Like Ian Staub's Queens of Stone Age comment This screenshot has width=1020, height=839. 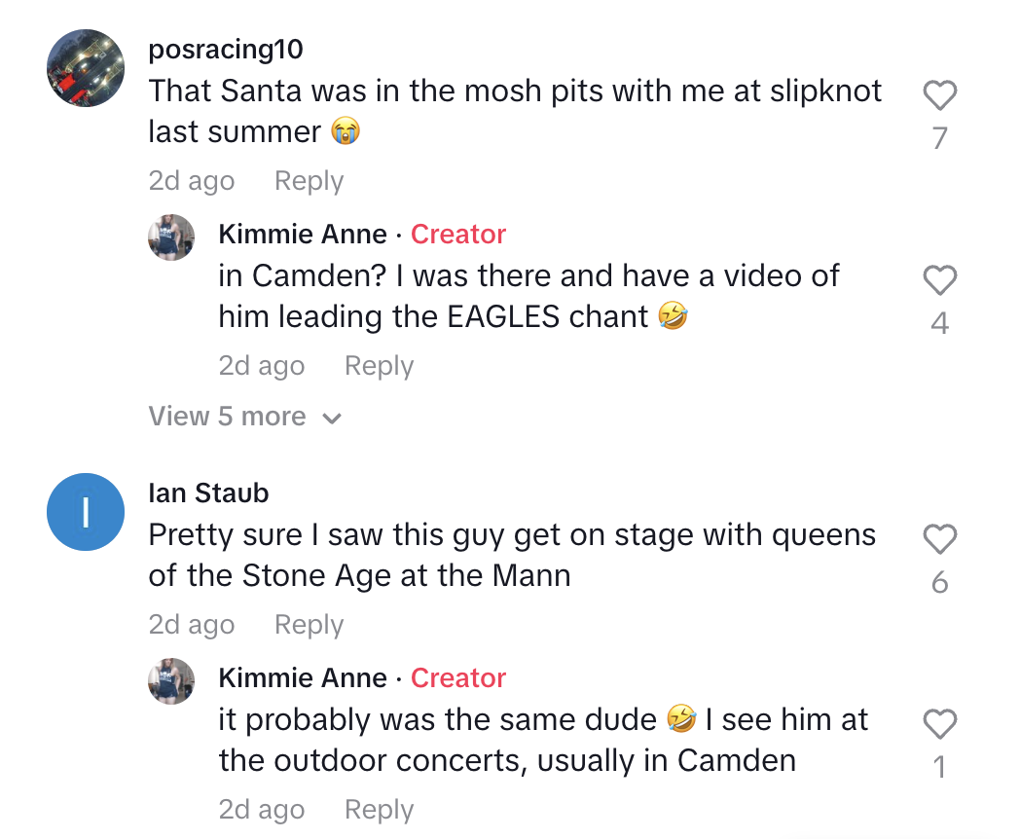click(x=939, y=539)
